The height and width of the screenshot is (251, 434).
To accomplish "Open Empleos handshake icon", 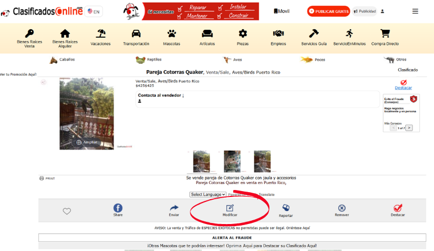I will (278, 33).
